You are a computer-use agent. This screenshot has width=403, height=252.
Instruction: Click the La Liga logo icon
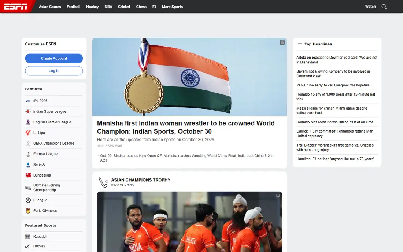point(28,133)
